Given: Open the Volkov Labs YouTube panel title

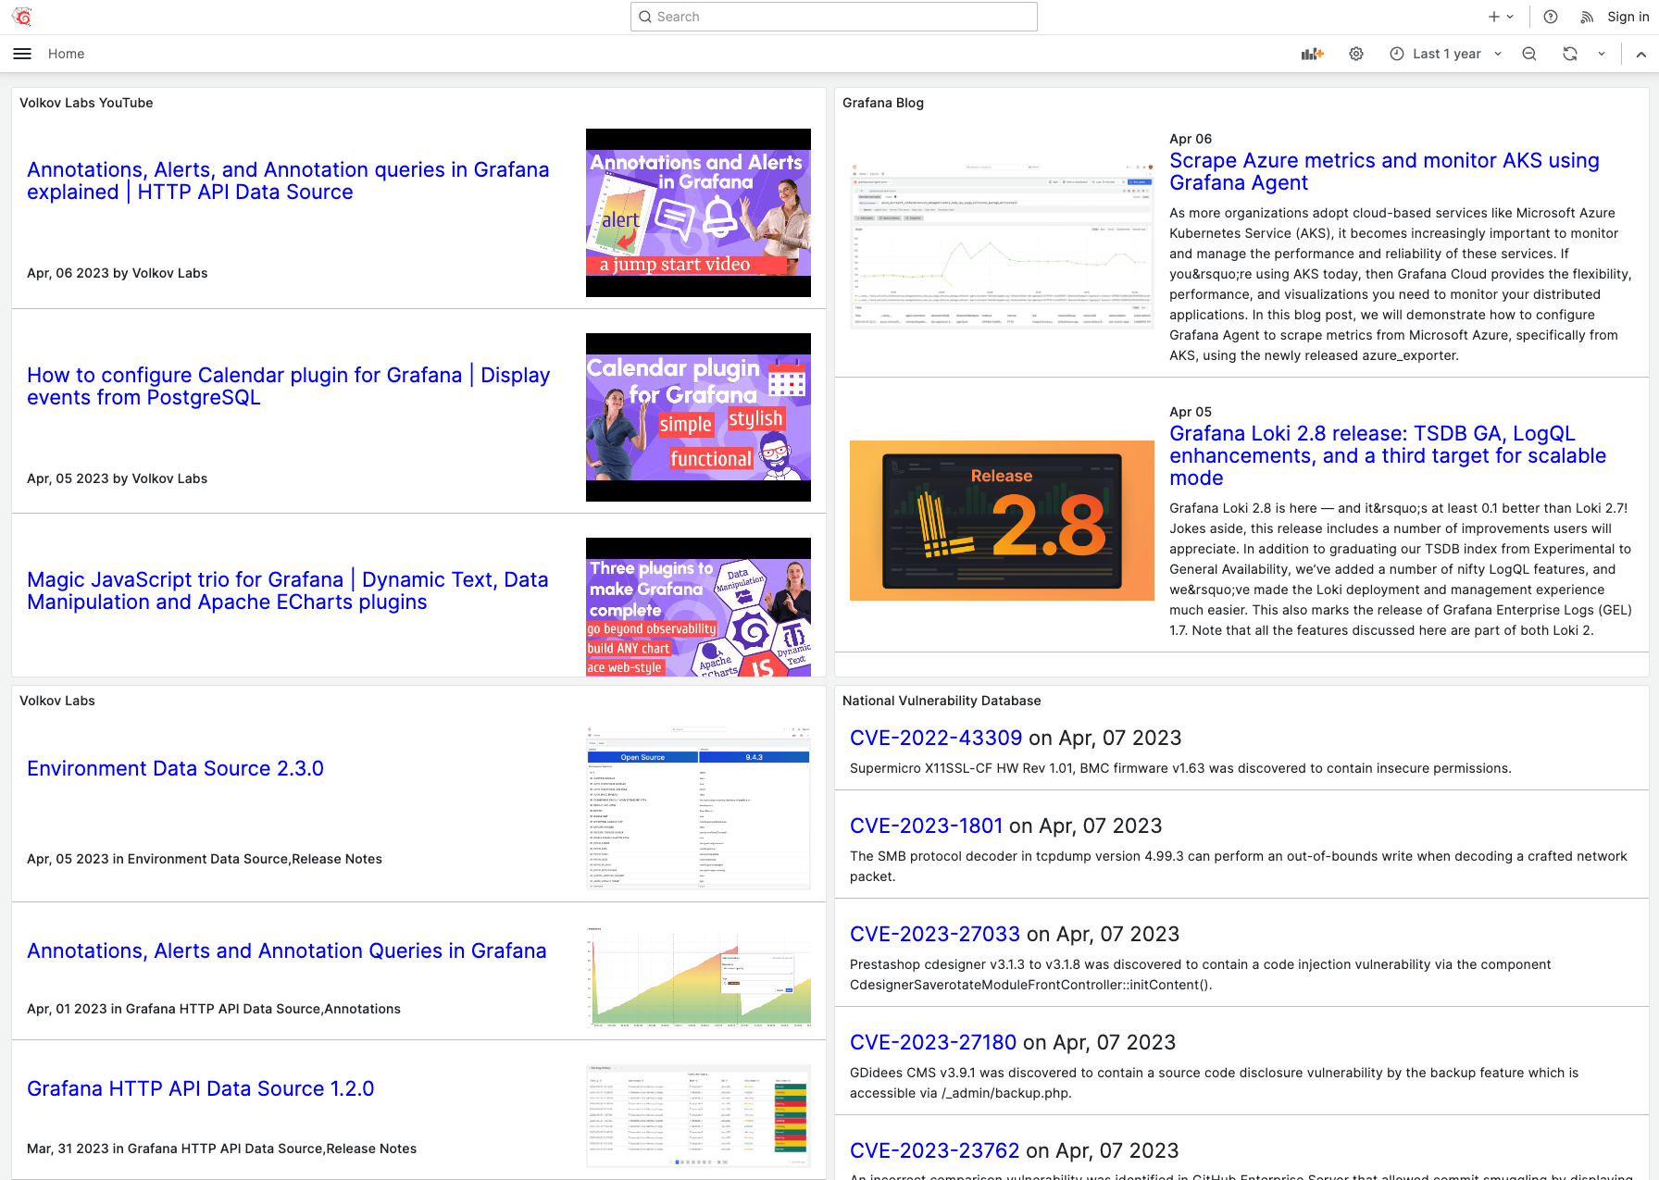Looking at the screenshot, I should (86, 103).
